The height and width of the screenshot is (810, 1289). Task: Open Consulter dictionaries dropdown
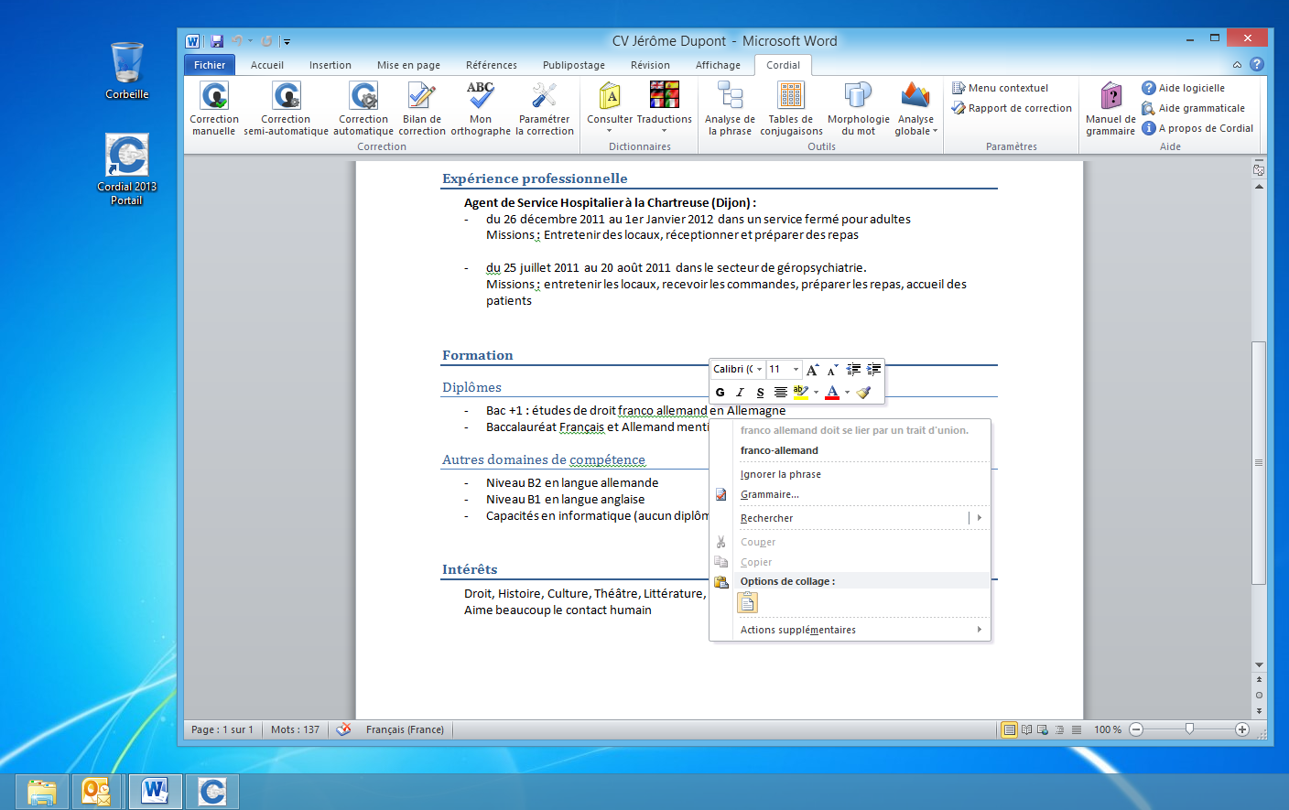click(610, 109)
